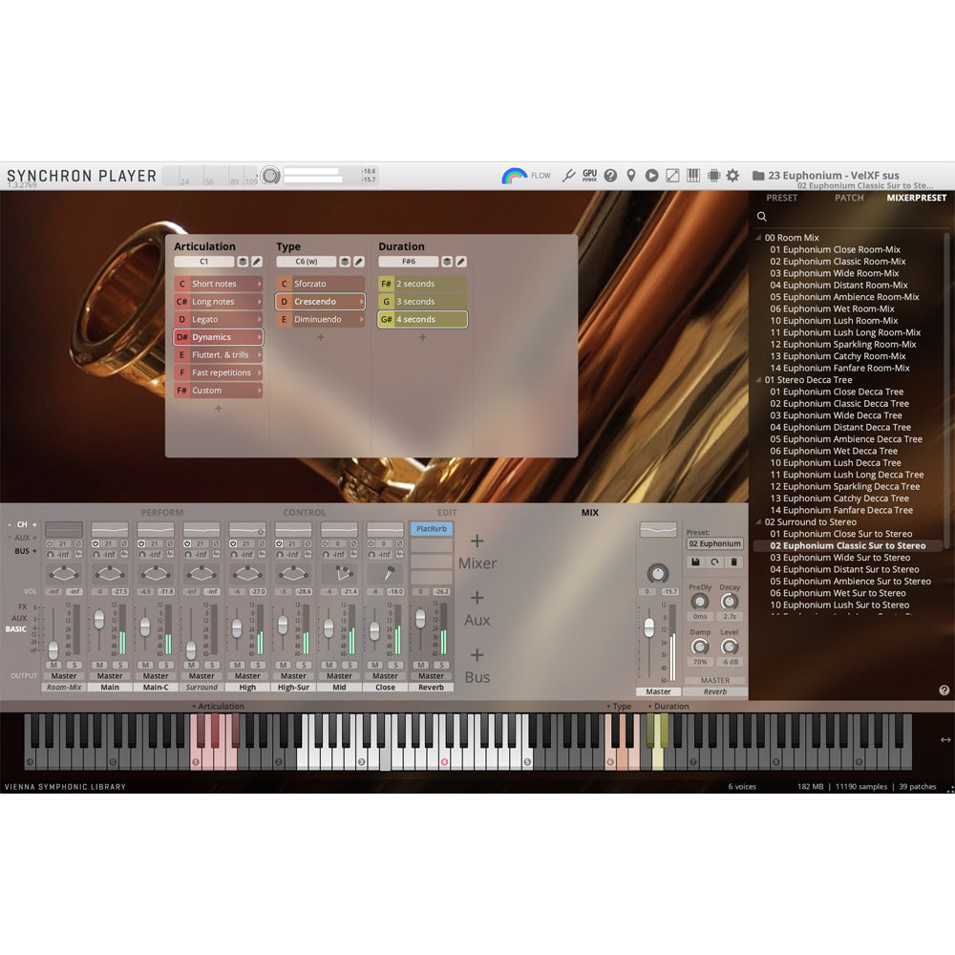Click the Duration edit pencil icon

[461, 262]
